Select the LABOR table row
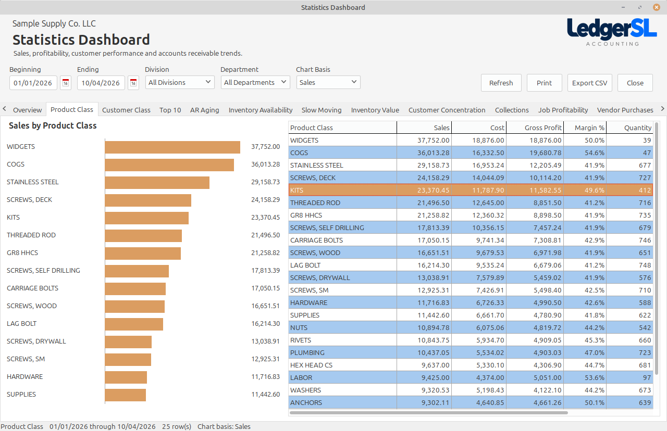The height and width of the screenshot is (431, 667). coord(471,377)
